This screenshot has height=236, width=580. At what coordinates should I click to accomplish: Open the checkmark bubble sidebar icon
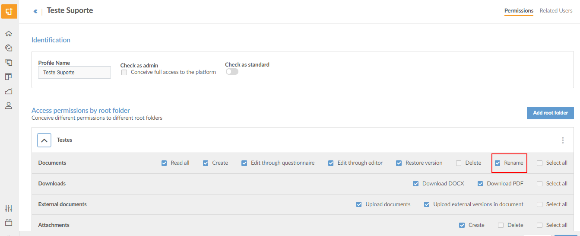[9, 48]
